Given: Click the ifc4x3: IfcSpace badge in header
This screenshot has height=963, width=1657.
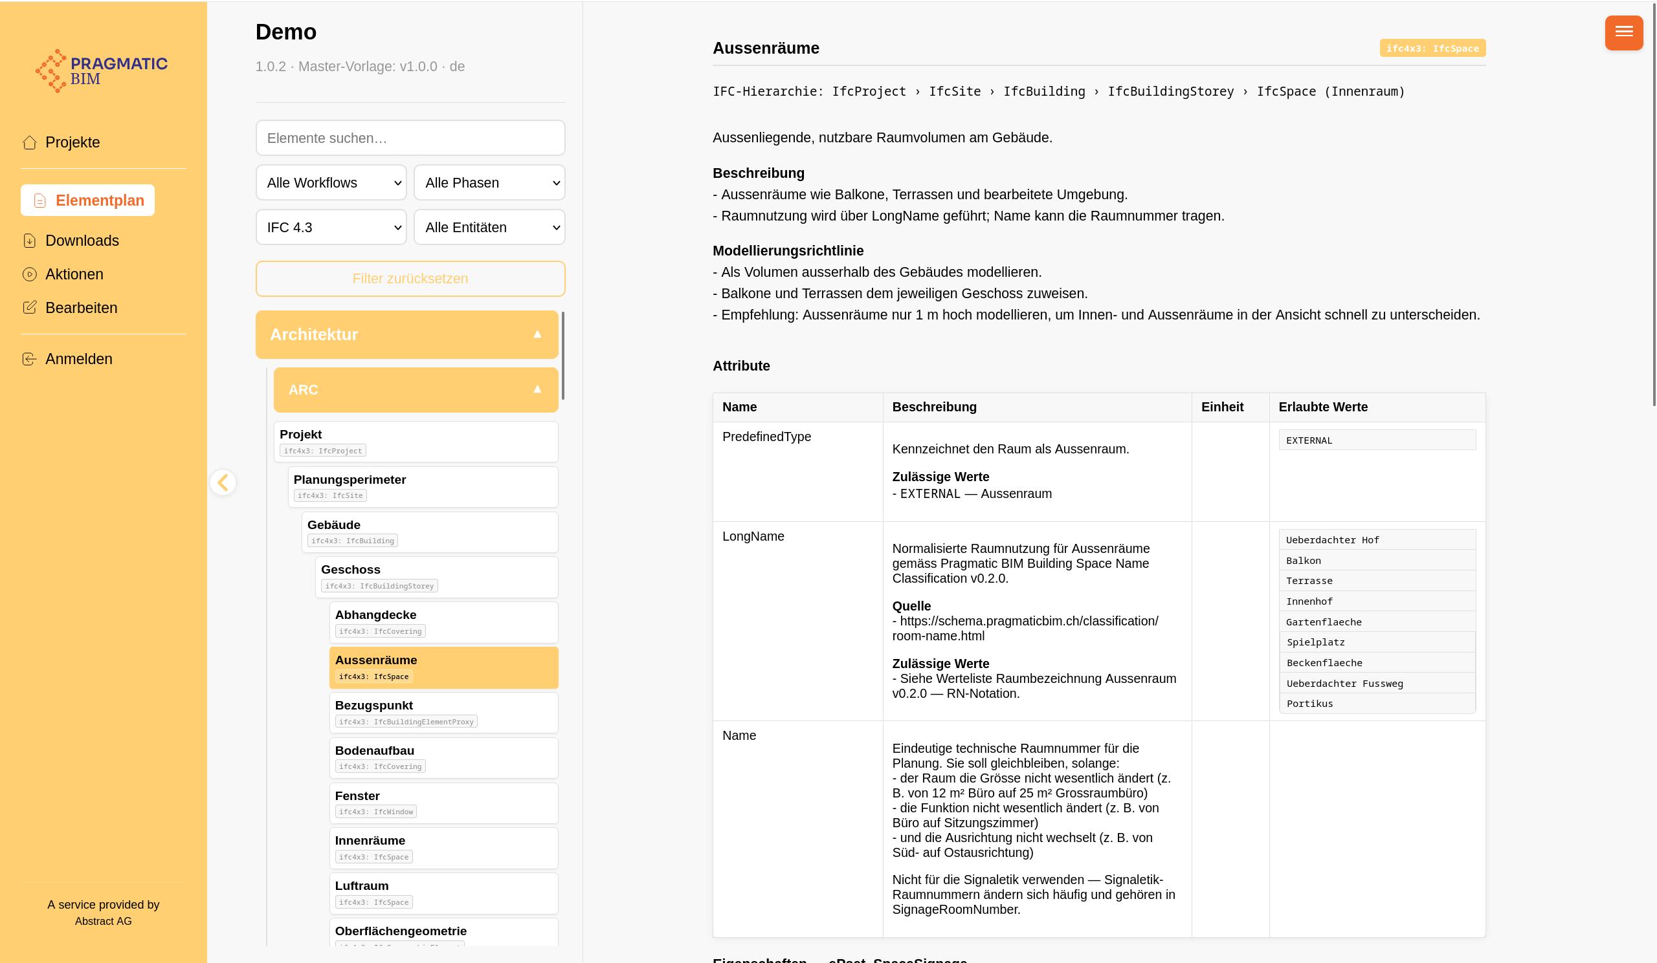Looking at the screenshot, I should tap(1432, 48).
